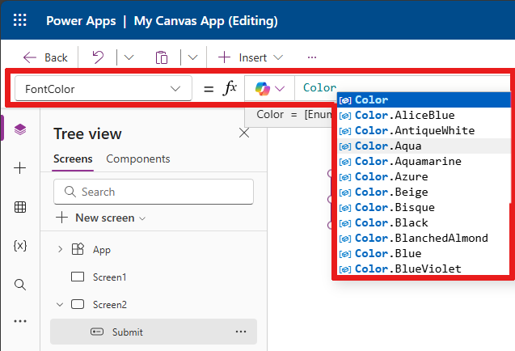Image resolution: width=515 pixels, height=351 pixels.
Task: Switch to the Screens tab
Action: (73, 159)
